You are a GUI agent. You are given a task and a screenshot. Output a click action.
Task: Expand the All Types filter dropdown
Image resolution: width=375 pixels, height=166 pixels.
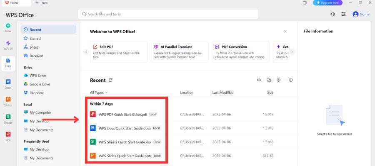(98, 93)
